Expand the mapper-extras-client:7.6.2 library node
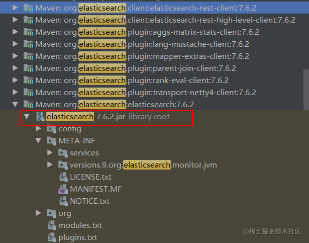 tap(15, 56)
